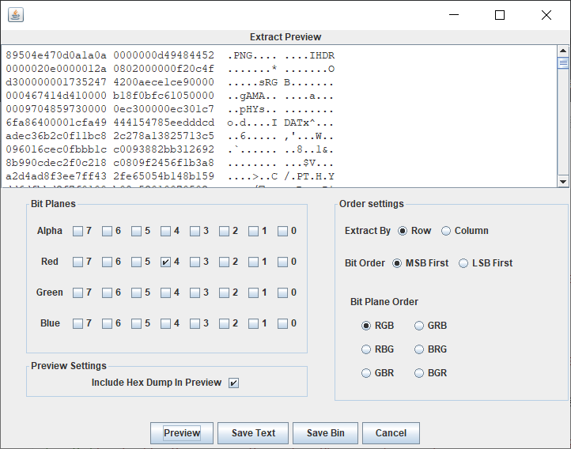
Task: Click the hex line starting 89504e470d0a1a0a
Action: coord(170,55)
